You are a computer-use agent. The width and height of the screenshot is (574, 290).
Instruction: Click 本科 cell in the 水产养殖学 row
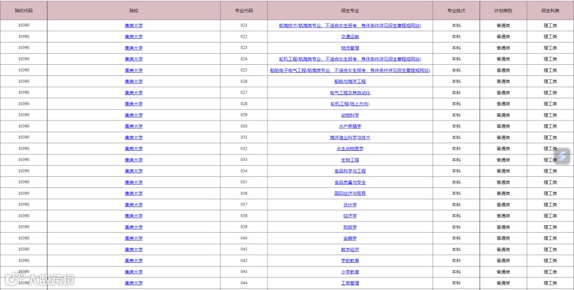(456, 126)
